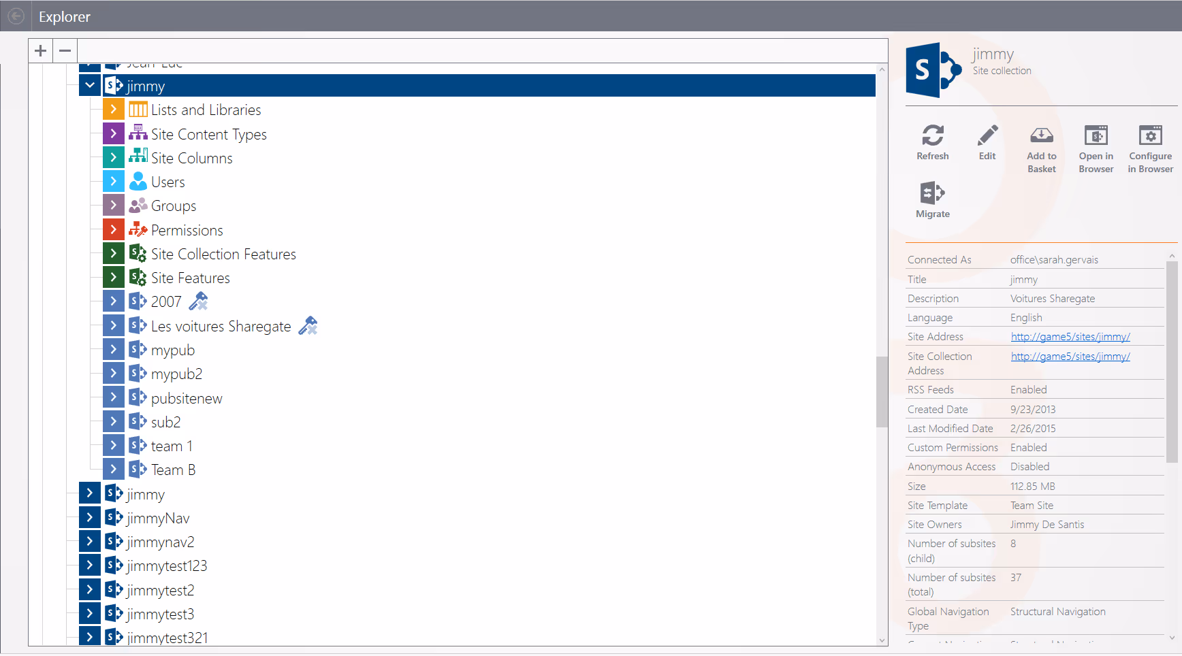Image resolution: width=1182 pixels, height=656 pixels.
Task: Click the Site Columns icon
Action: click(x=138, y=157)
